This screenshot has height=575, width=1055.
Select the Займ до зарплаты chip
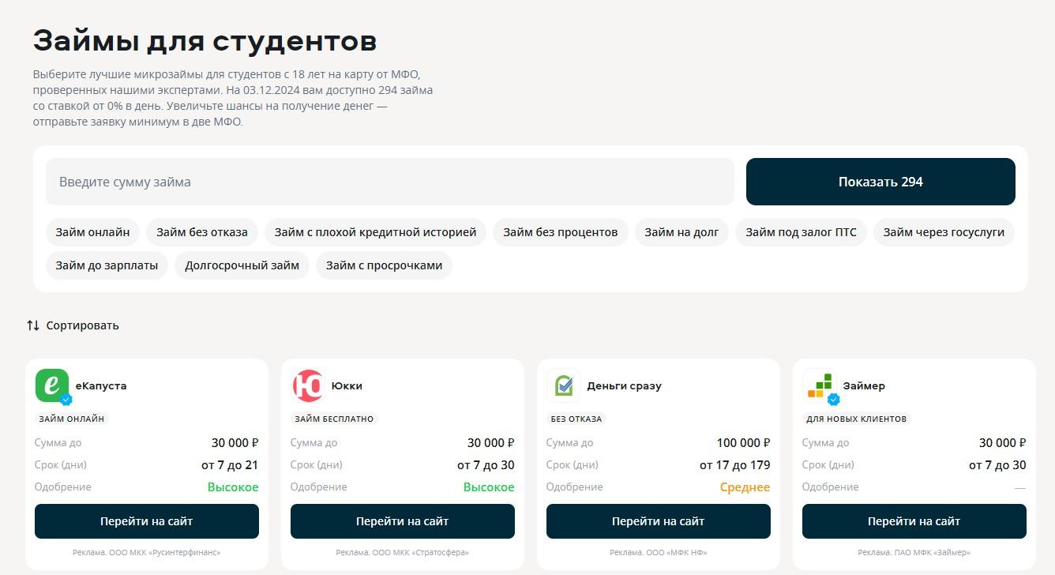coord(107,265)
